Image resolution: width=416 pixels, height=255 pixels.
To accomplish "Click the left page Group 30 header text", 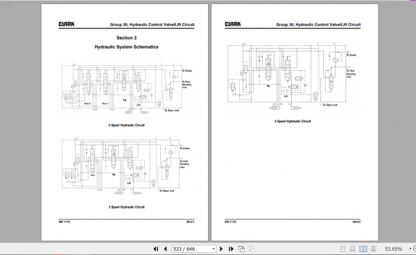I will [153, 25].
